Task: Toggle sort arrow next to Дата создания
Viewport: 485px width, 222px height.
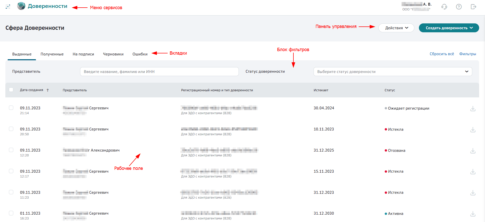Action: (48, 90)
